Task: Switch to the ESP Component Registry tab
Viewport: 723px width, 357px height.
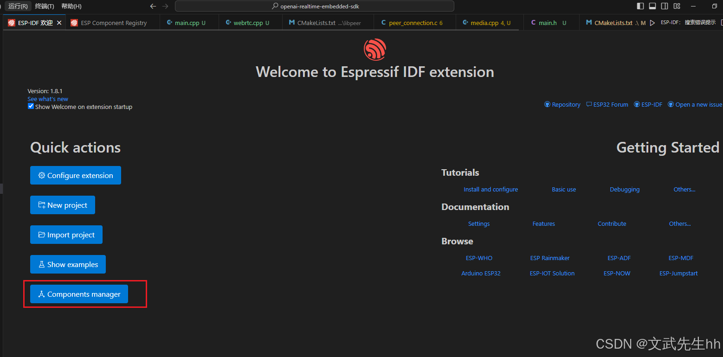Action: [x=113, y=23]
